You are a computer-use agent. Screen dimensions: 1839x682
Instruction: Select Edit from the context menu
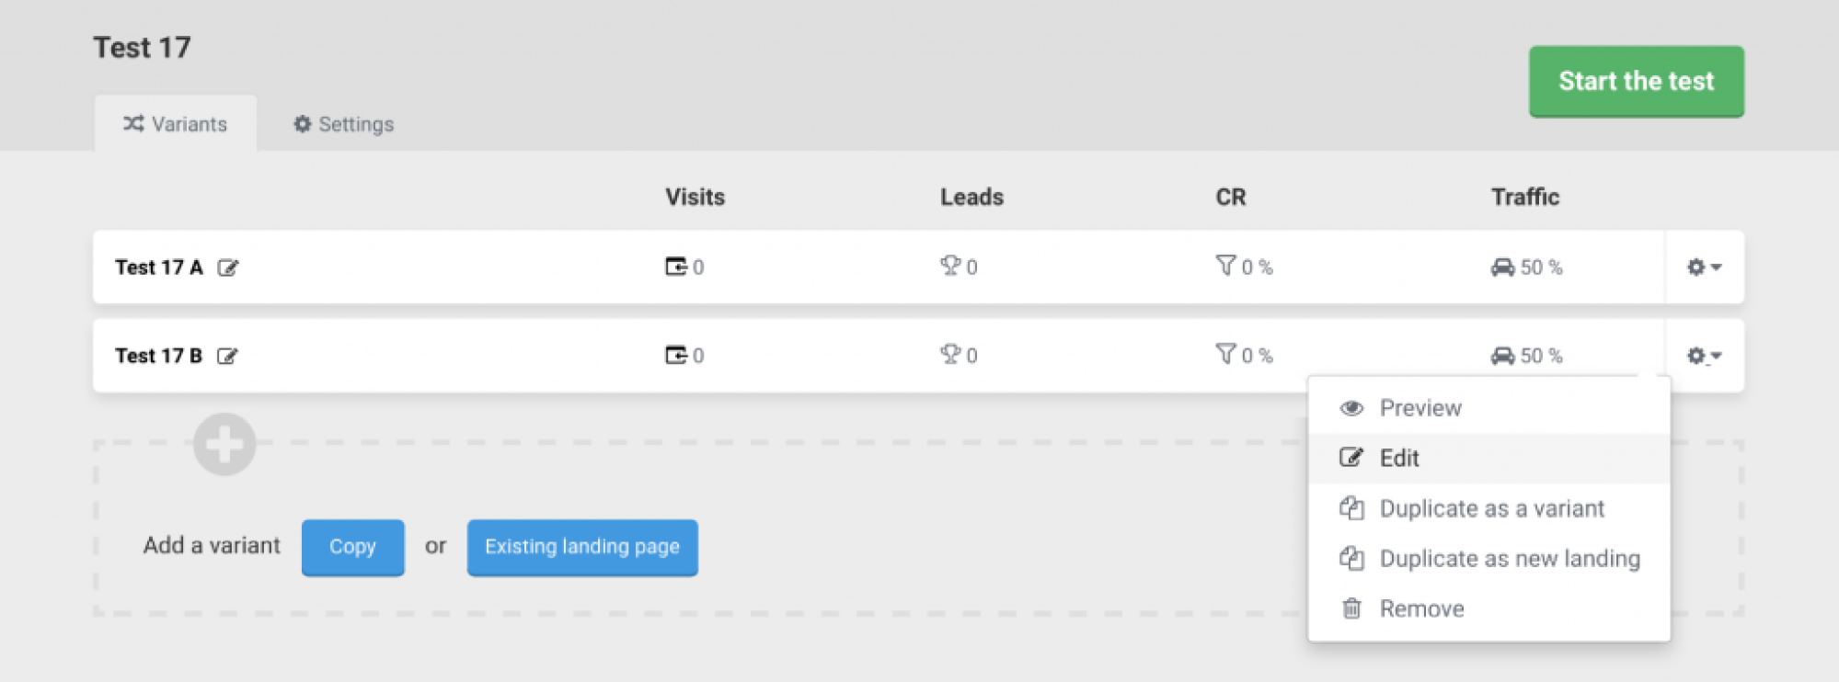(1397, 458)
